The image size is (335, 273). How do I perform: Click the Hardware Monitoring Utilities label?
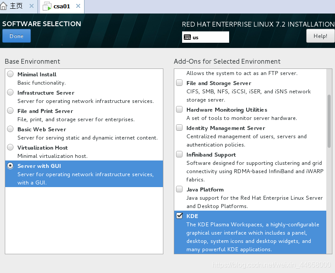pos(227,110)
